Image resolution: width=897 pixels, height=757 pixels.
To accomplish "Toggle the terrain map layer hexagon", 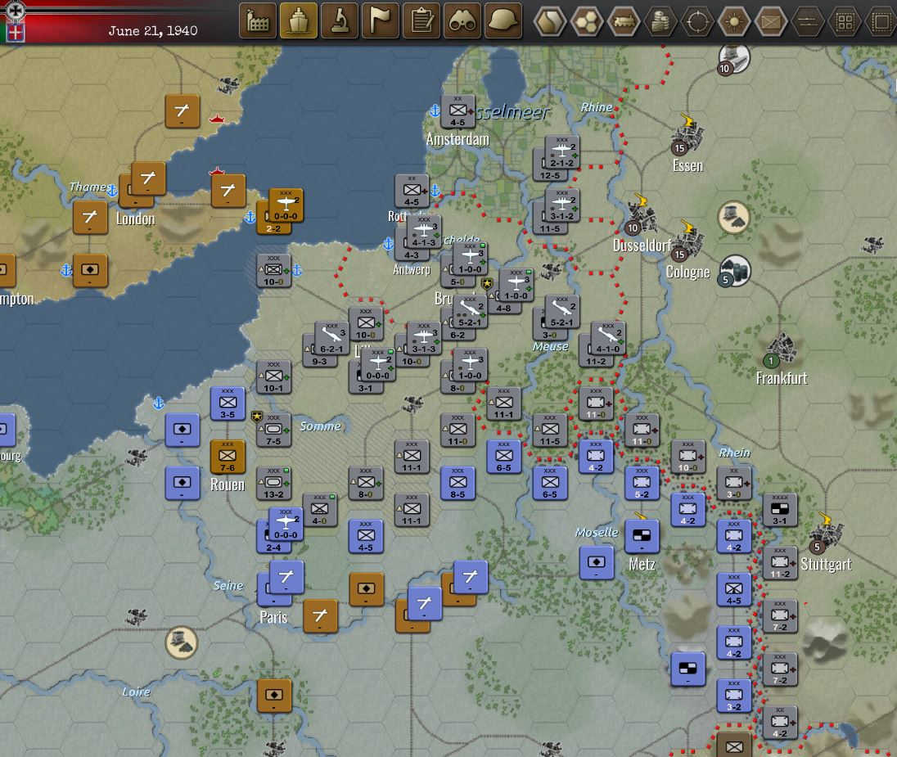I will tap(550, 22).
